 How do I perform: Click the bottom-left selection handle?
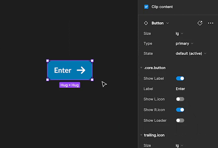tap(47, 80)
